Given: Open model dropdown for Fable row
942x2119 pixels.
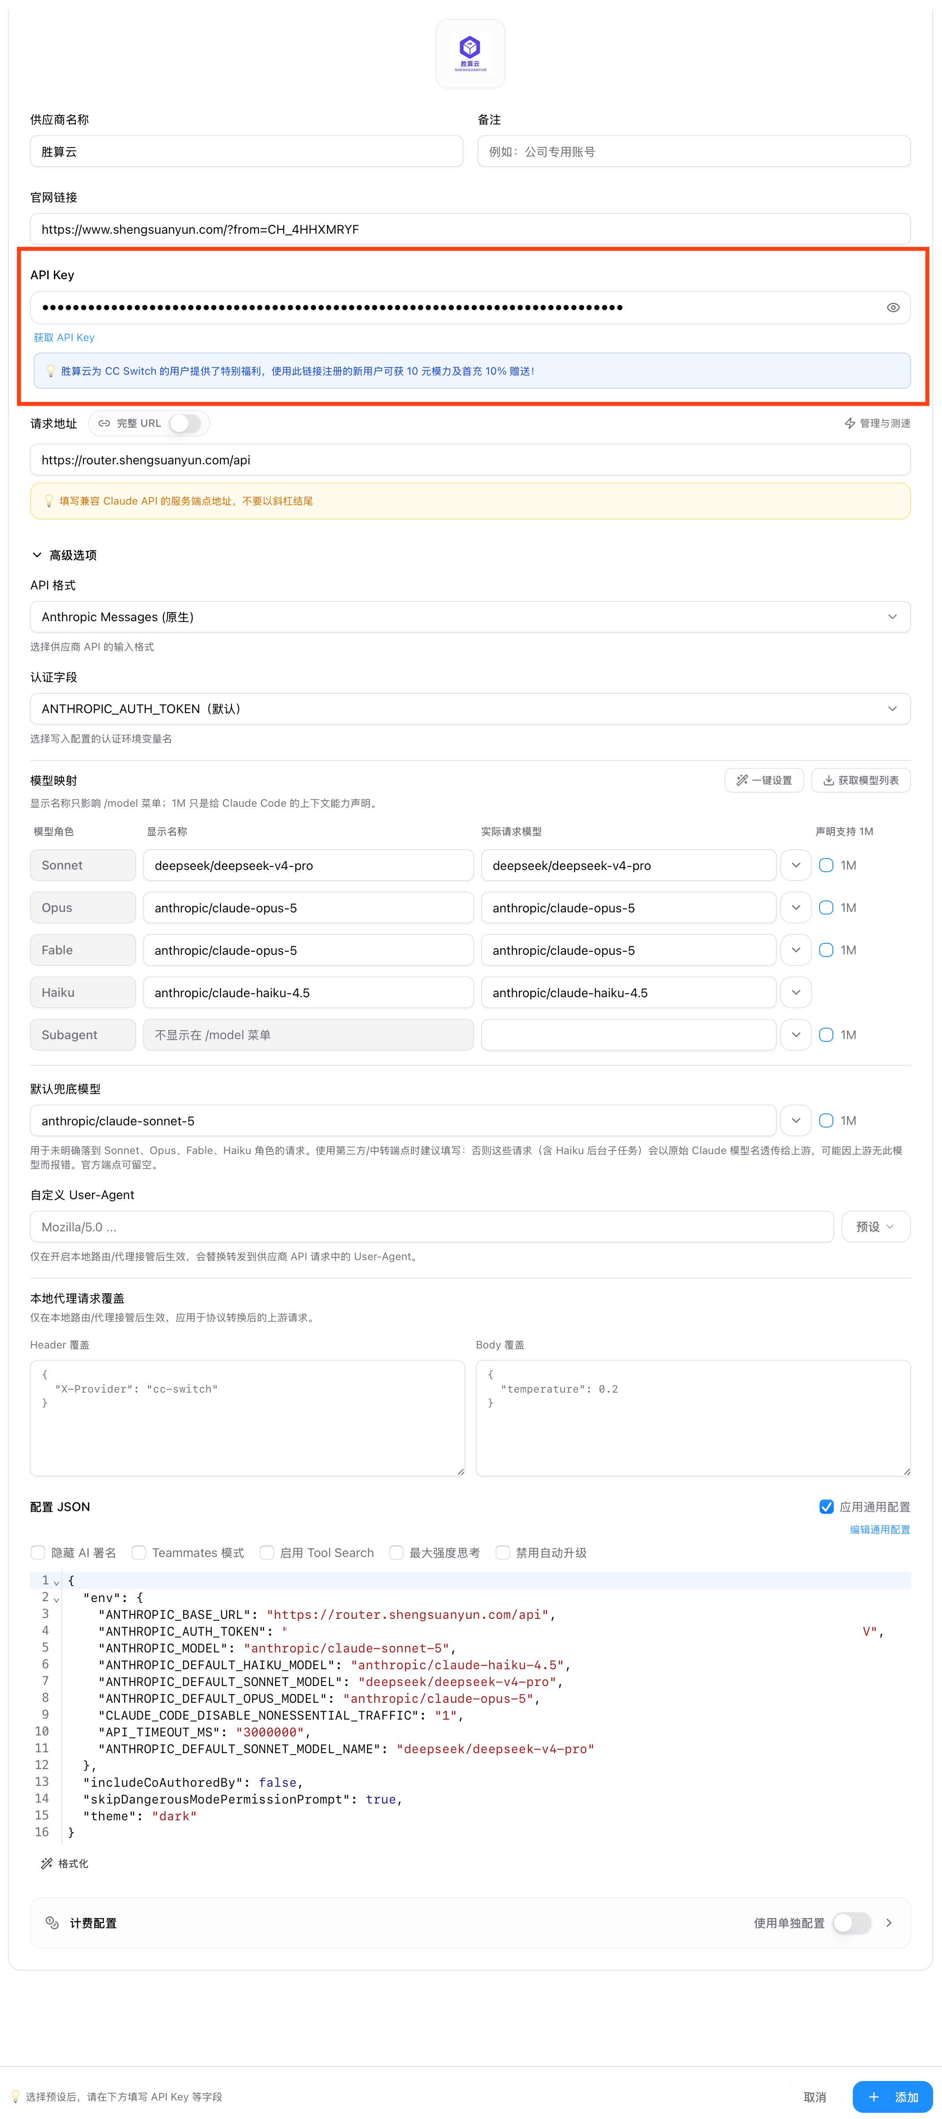Looking at the screenshot, I should point(796,950).
